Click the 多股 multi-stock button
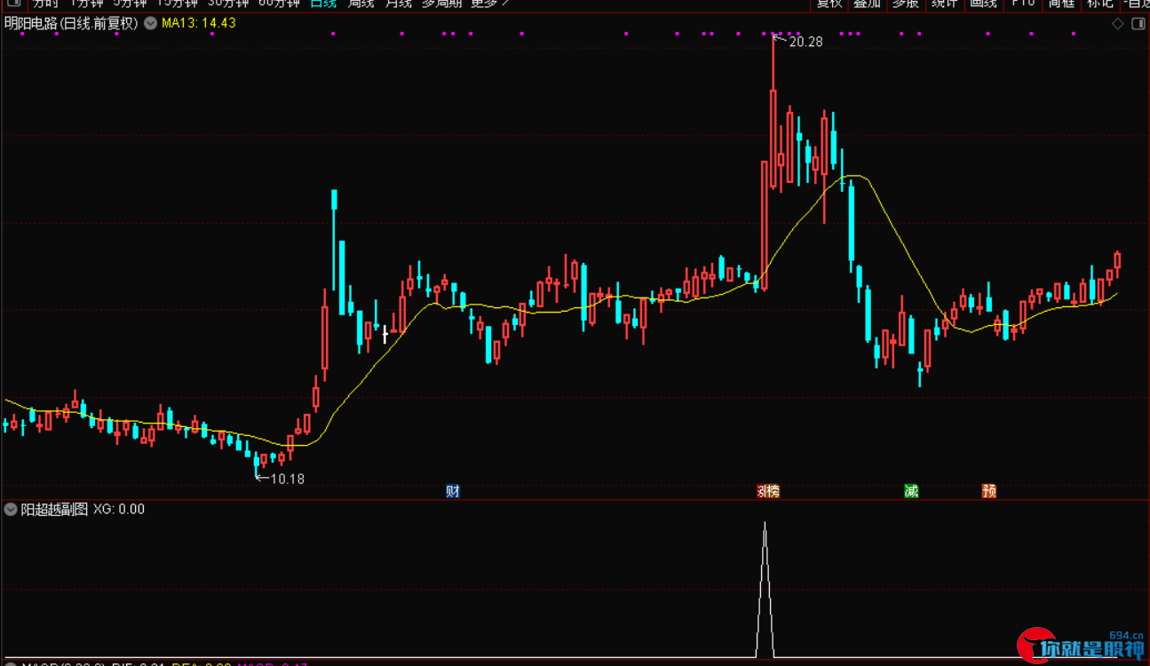 (905, 4)
